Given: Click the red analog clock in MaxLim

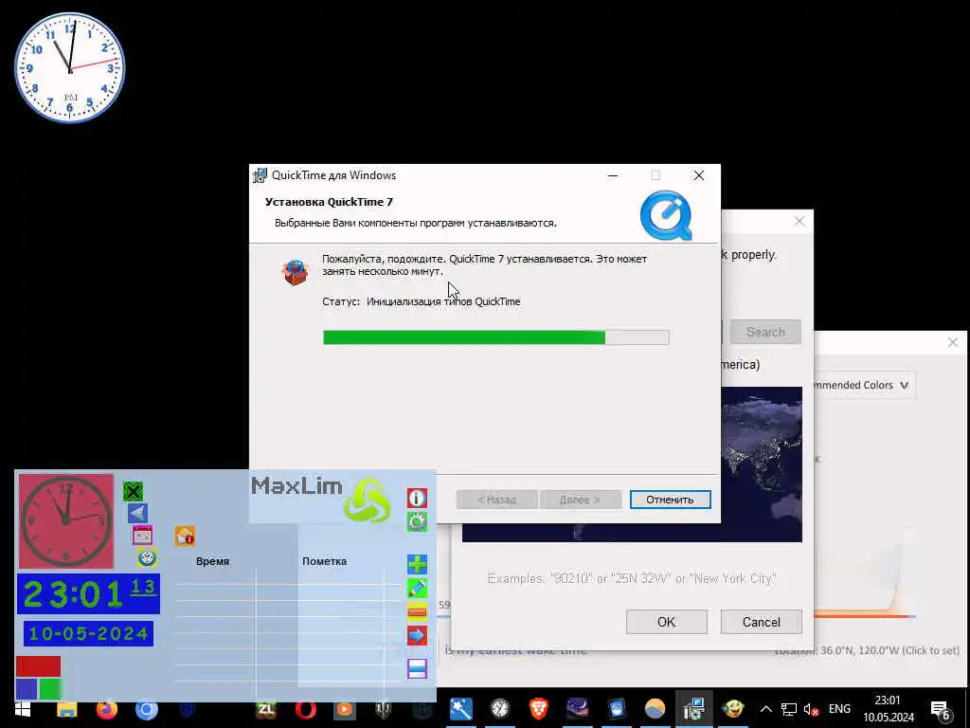Looking at the screenshot, I should (x=66, y=521).
